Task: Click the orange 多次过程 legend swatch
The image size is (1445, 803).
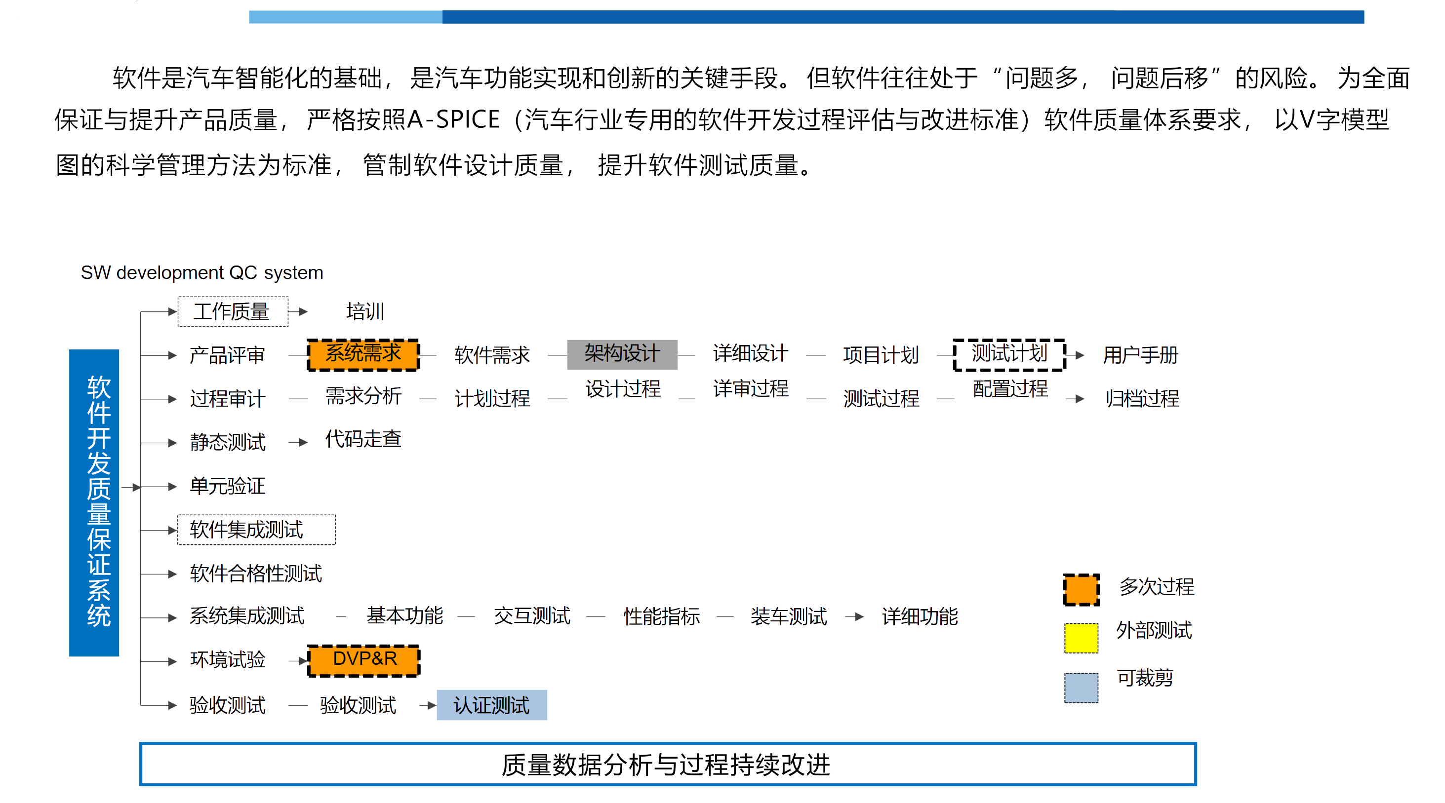Action: [x=1081, y=589]
